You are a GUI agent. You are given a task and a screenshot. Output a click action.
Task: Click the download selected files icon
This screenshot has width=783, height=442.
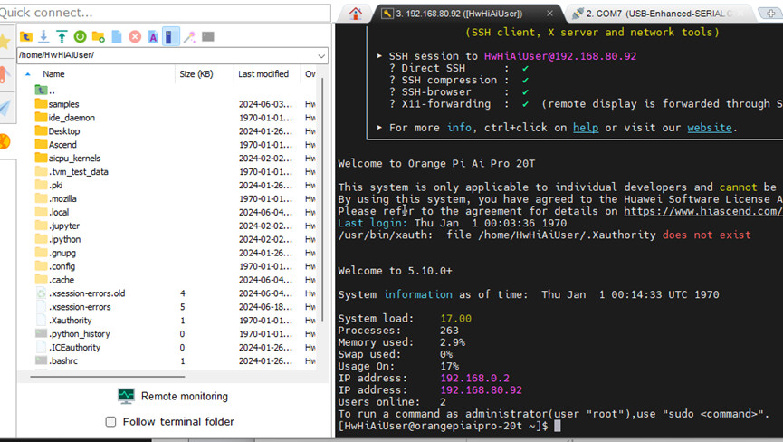pyautogui.click(x=43, y=36)
